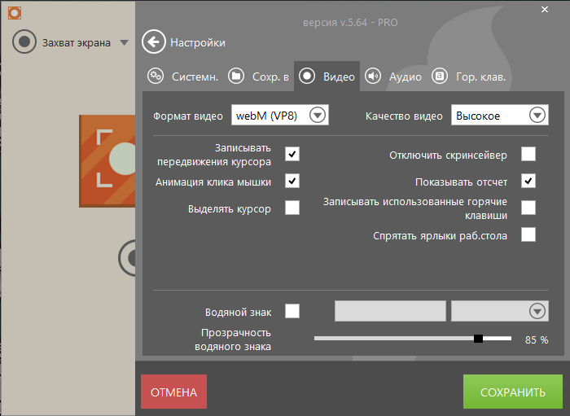Click the watermark text input field
The height and width of the screenshot is (416, 570).
390,311
